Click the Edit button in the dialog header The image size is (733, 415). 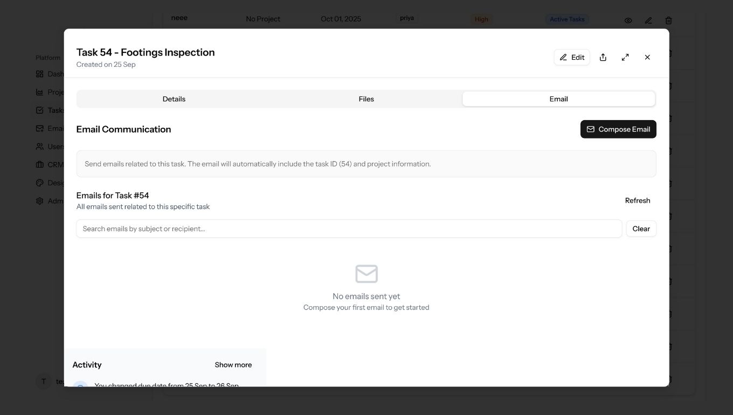click(x=572, y=57)
